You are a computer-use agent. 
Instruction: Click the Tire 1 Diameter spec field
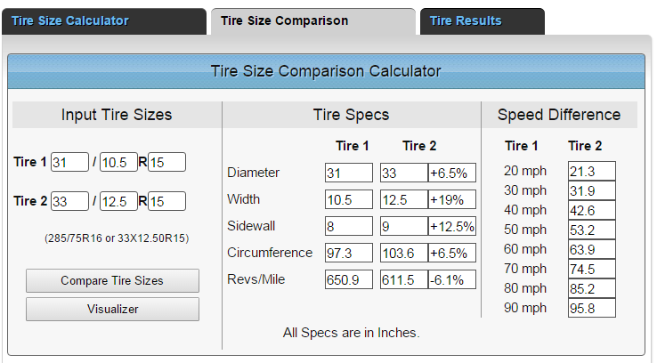tap(348, 173)
